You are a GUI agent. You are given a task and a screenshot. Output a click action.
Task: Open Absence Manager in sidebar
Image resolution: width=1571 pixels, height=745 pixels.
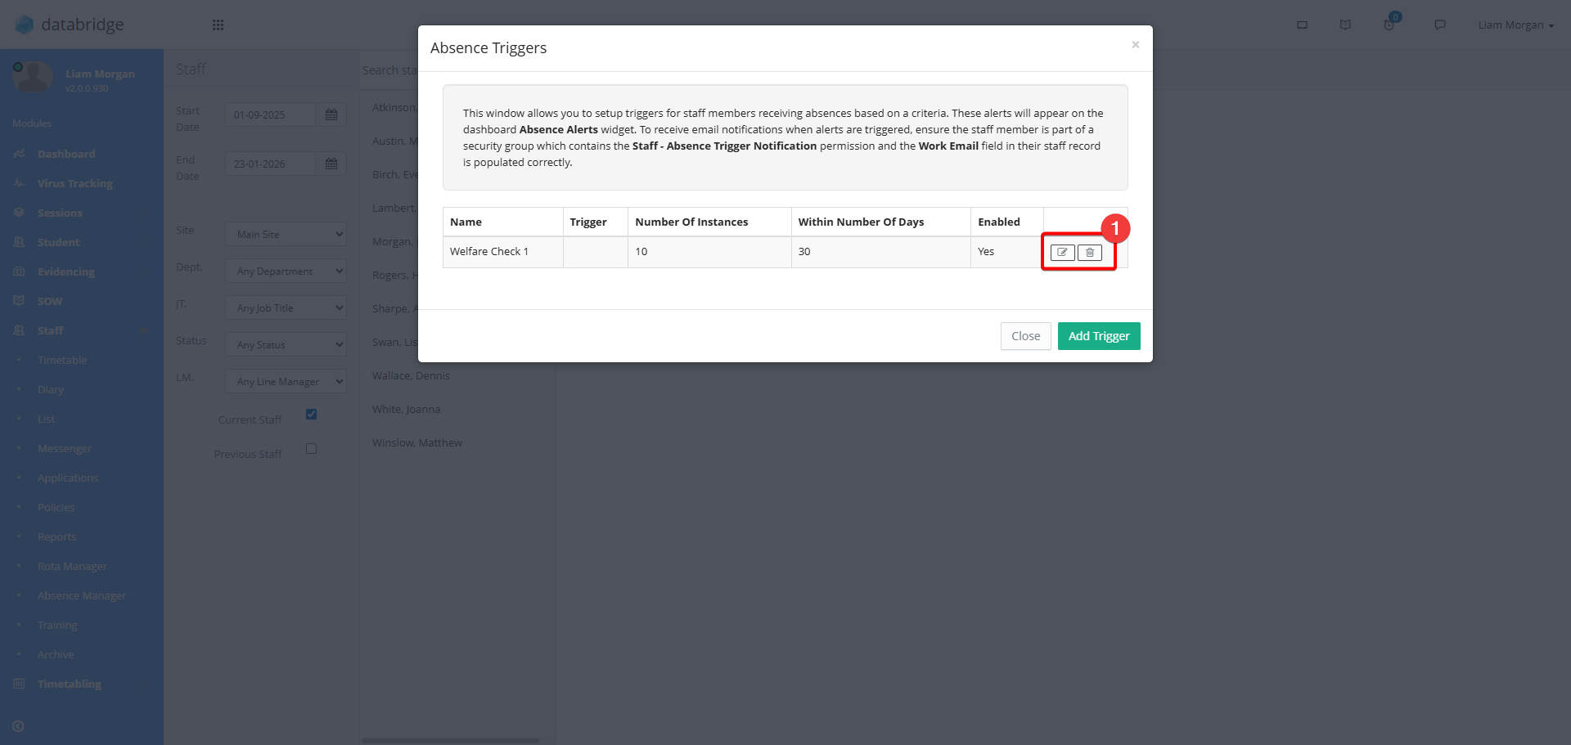click(82, 595)
